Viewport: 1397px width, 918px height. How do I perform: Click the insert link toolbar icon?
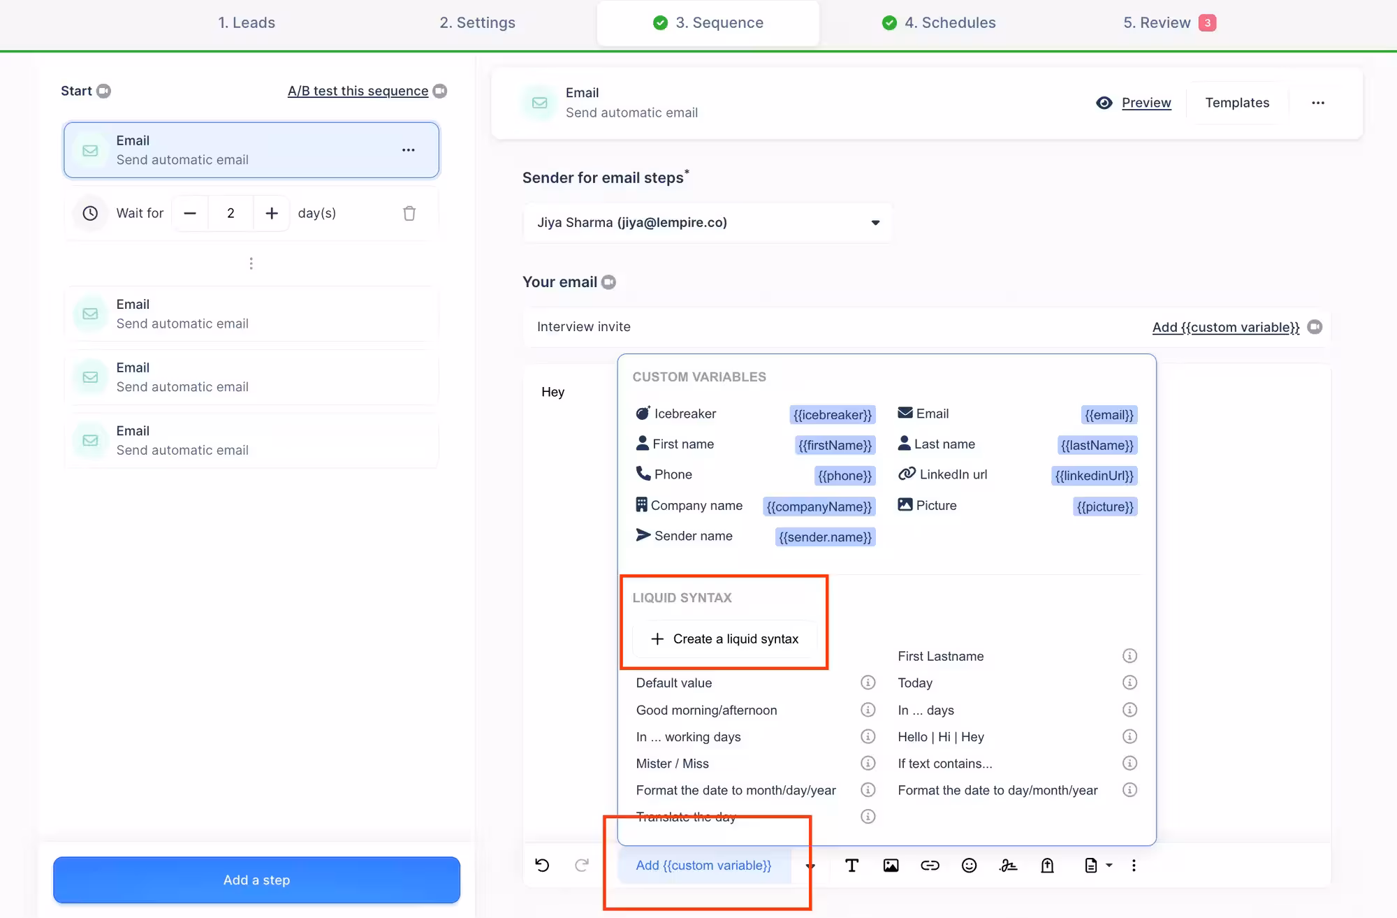click(930, 866)
